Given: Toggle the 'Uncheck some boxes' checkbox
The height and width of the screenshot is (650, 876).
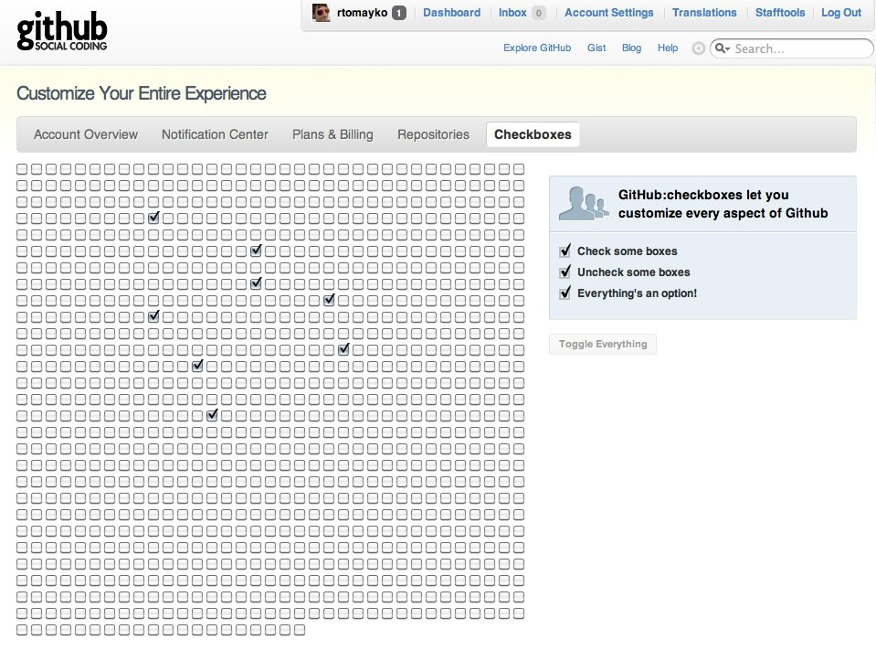Looking at the screenshot, I should [x=565, y=272].
